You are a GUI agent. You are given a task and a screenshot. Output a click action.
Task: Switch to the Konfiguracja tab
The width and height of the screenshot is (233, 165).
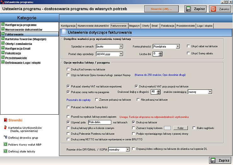pyautogui.click(x=68, y=26)
